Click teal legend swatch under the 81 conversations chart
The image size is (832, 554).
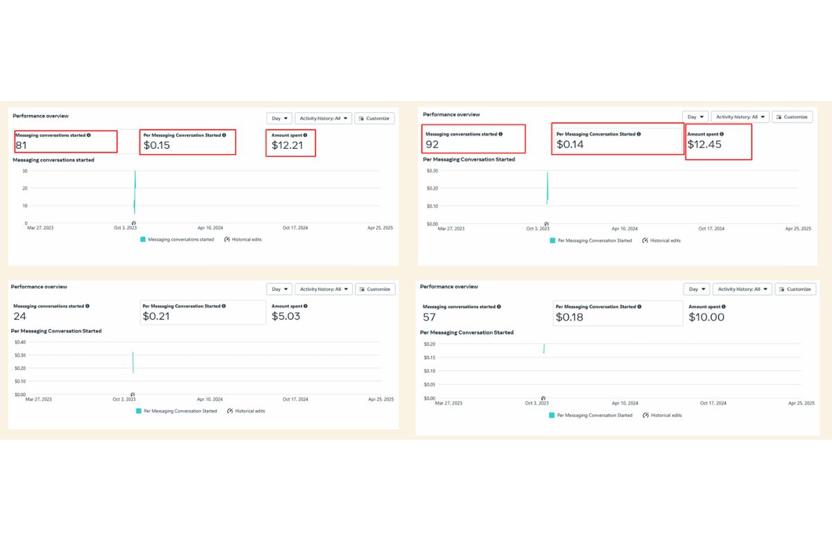click(143, 240)
